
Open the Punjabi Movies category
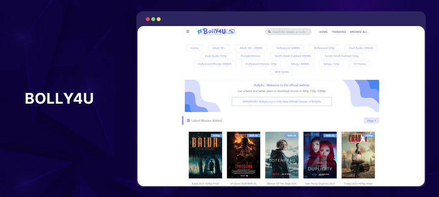pos(251,56)
